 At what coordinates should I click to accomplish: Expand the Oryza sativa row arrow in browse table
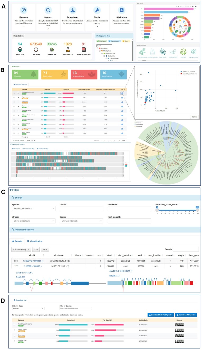coord(19,97)
